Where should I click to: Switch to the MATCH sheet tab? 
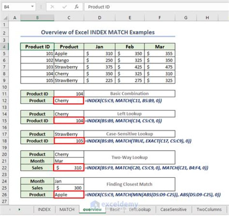tap(67, 209)
